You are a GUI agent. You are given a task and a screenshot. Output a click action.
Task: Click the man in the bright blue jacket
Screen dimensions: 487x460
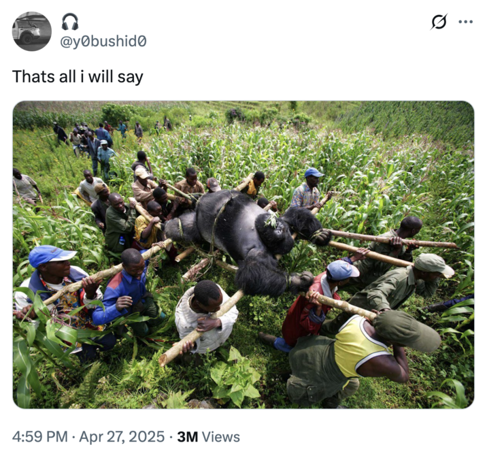[x=127, y=291]
